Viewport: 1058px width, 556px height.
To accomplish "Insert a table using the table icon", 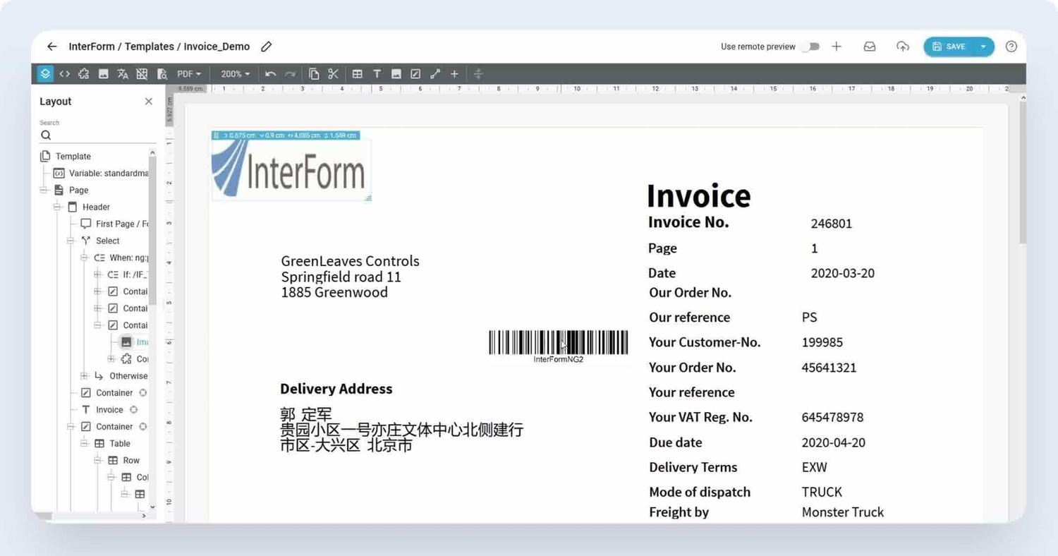I will pos(358,73).
